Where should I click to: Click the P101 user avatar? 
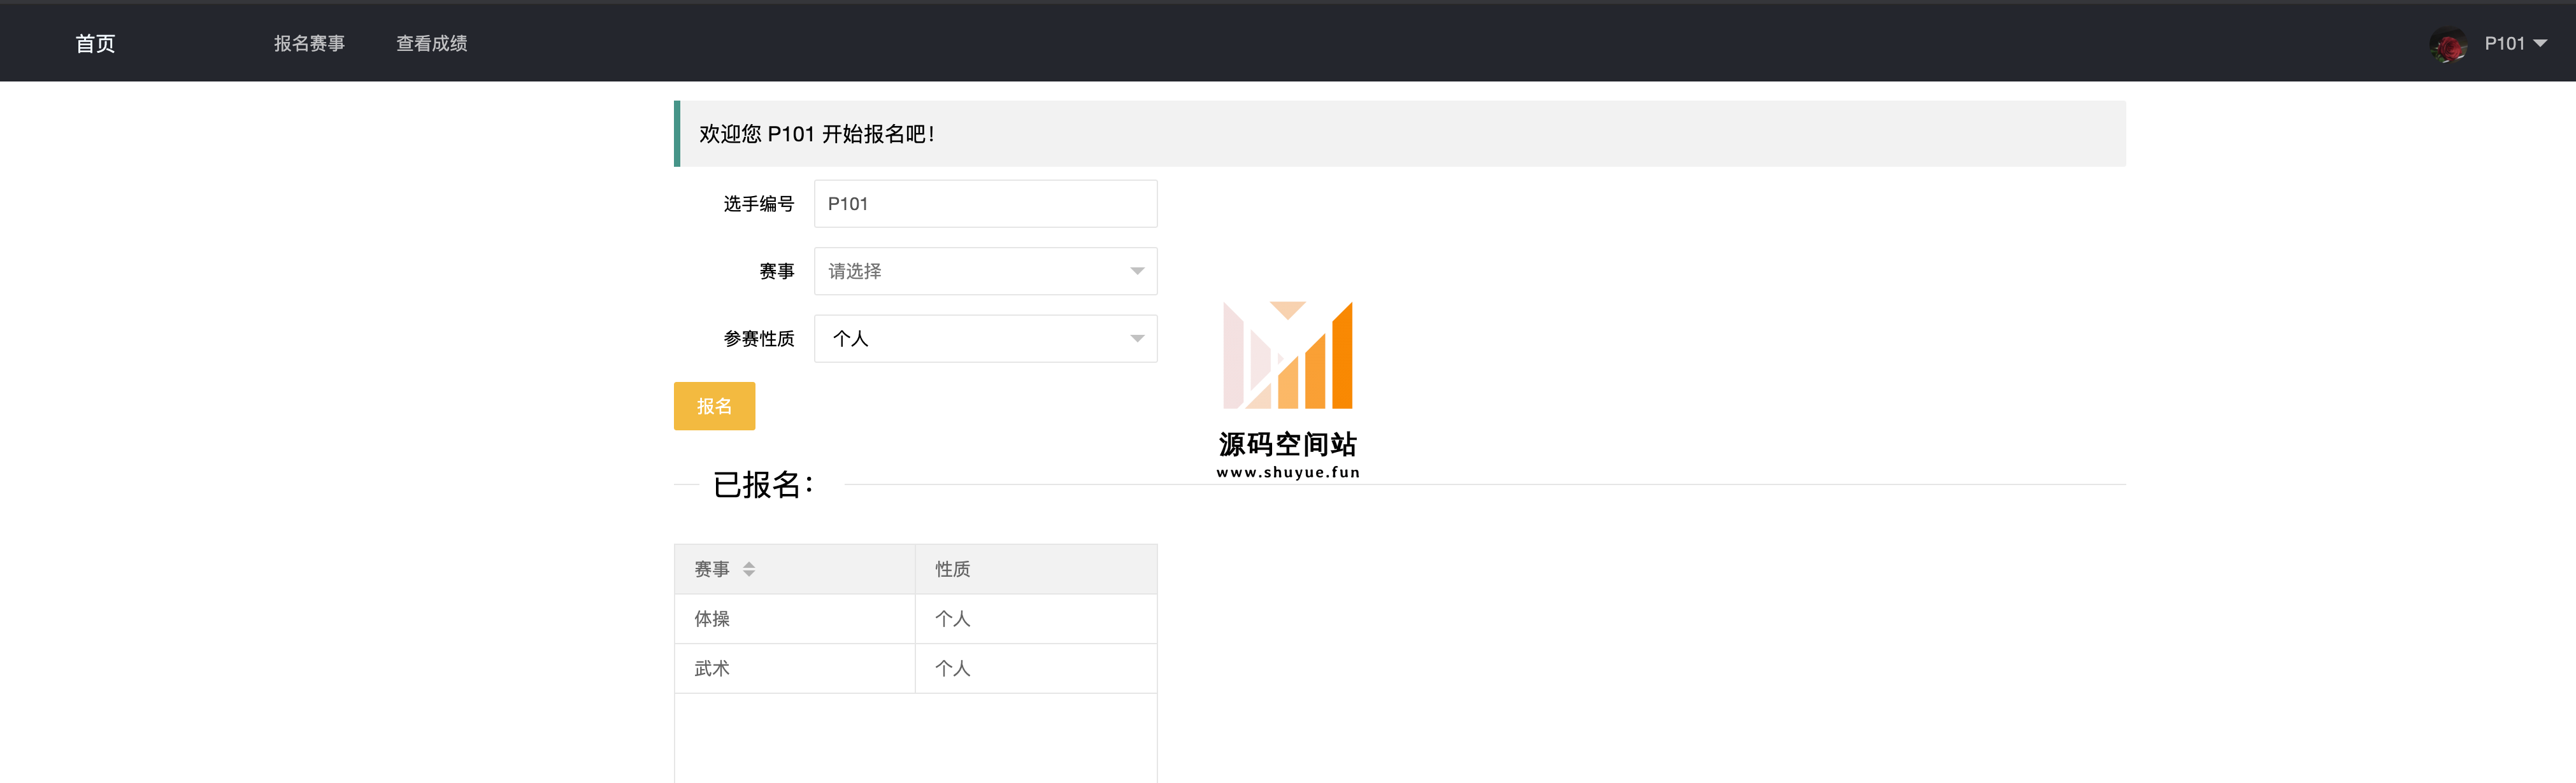(2447, 44)
